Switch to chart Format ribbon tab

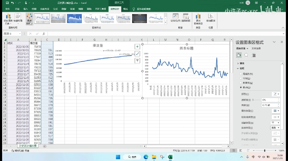(x=125, y=9)
